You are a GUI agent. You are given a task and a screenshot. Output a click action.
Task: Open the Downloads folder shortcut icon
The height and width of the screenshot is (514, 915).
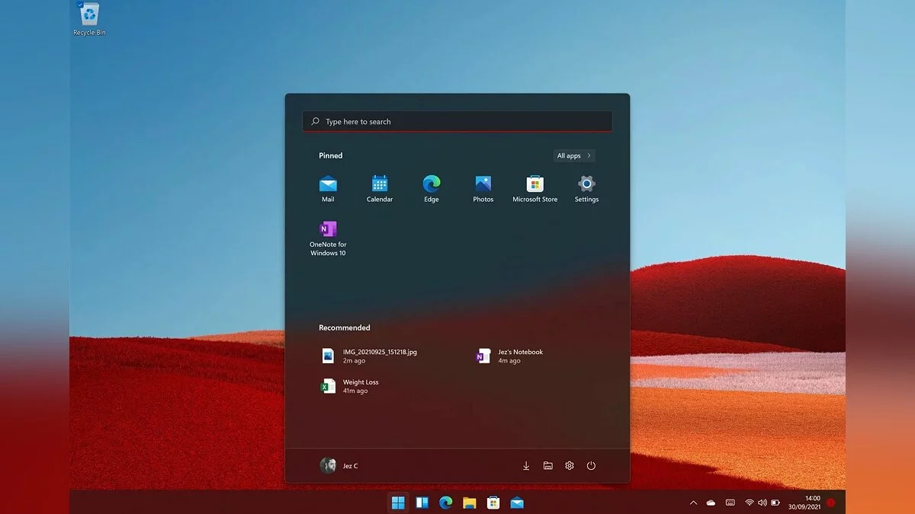click(526, 465)
